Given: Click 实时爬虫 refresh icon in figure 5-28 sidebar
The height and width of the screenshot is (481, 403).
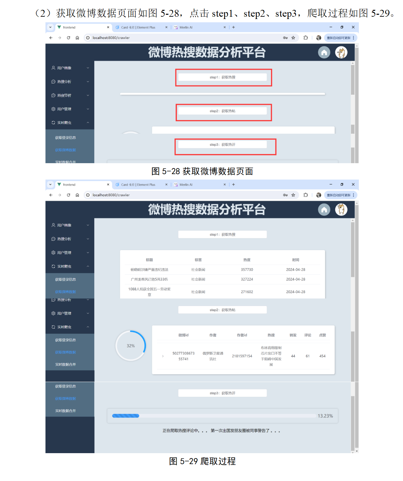Looking at the screenshot, I should pos(53,123).
